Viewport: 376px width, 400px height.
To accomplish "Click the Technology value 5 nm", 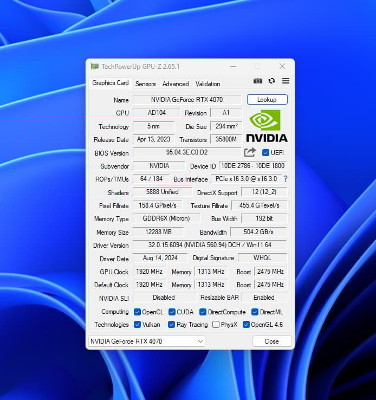I will [153, 126].
